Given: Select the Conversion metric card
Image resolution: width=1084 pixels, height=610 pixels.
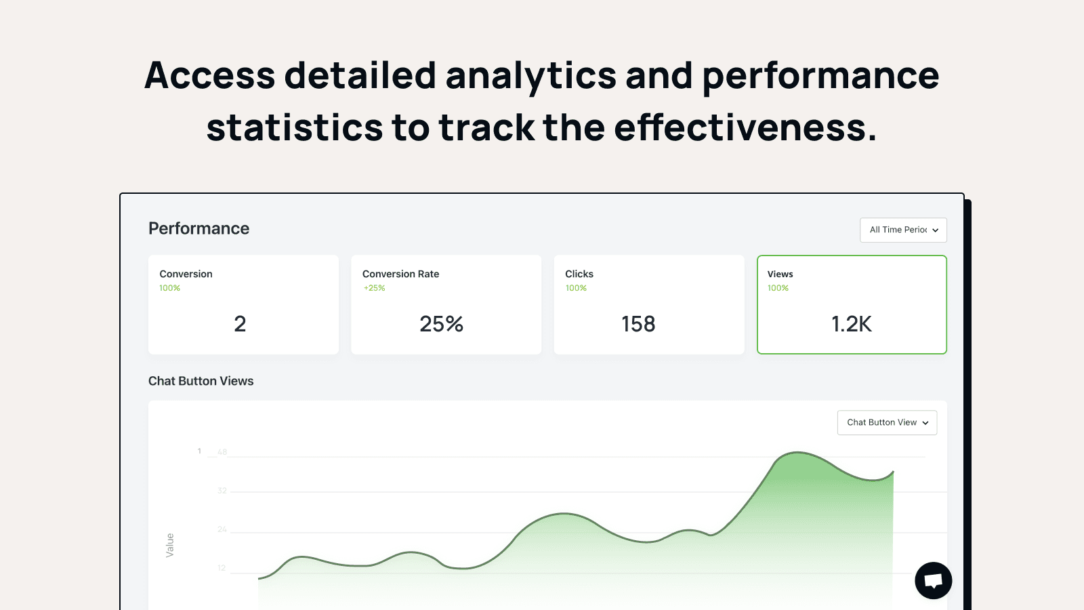Looking at the screenshot, I should tap(243, 304).
